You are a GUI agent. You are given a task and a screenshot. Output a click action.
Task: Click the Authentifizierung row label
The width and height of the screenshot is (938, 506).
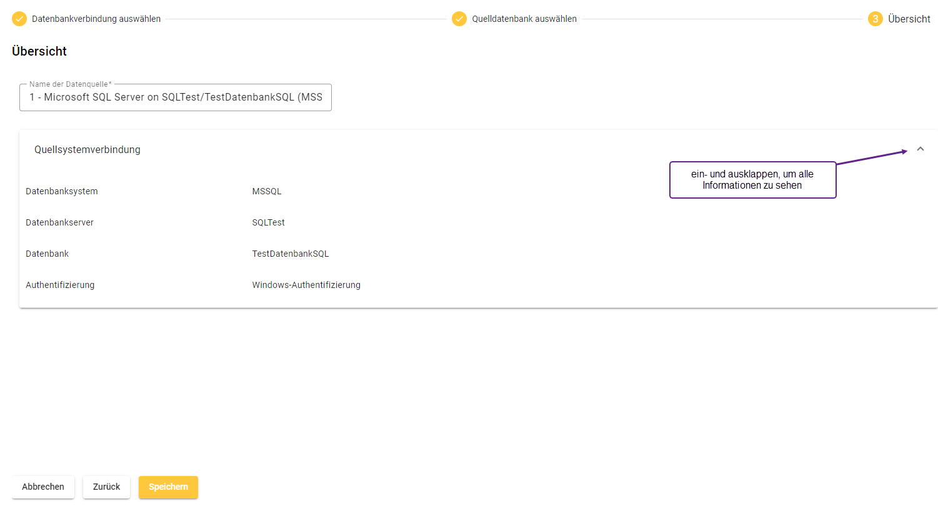[60, 285]
